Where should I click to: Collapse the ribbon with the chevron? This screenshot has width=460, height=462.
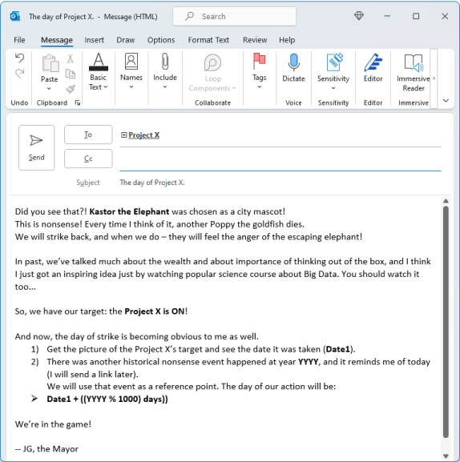tap(446, 101)
